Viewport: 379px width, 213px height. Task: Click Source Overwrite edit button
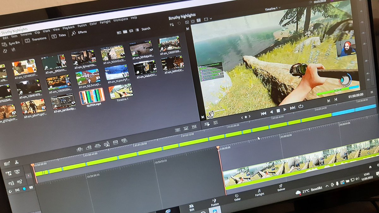[x=124, y=141]
